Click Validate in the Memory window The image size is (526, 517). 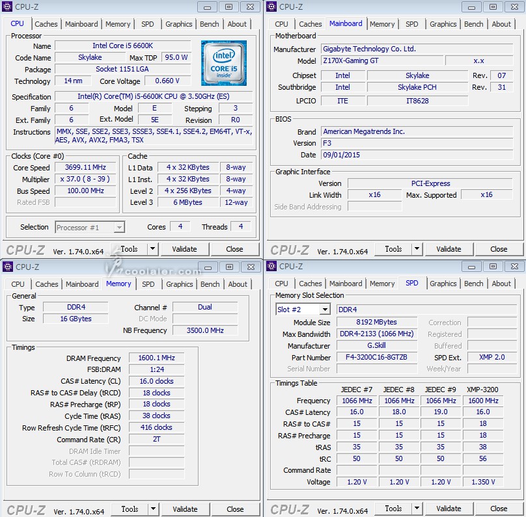pos(185,509)
